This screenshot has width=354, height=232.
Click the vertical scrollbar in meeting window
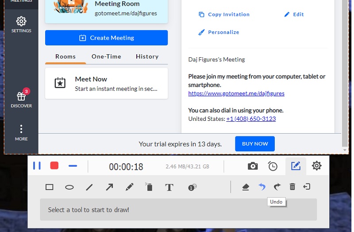[x=345, y=73]
